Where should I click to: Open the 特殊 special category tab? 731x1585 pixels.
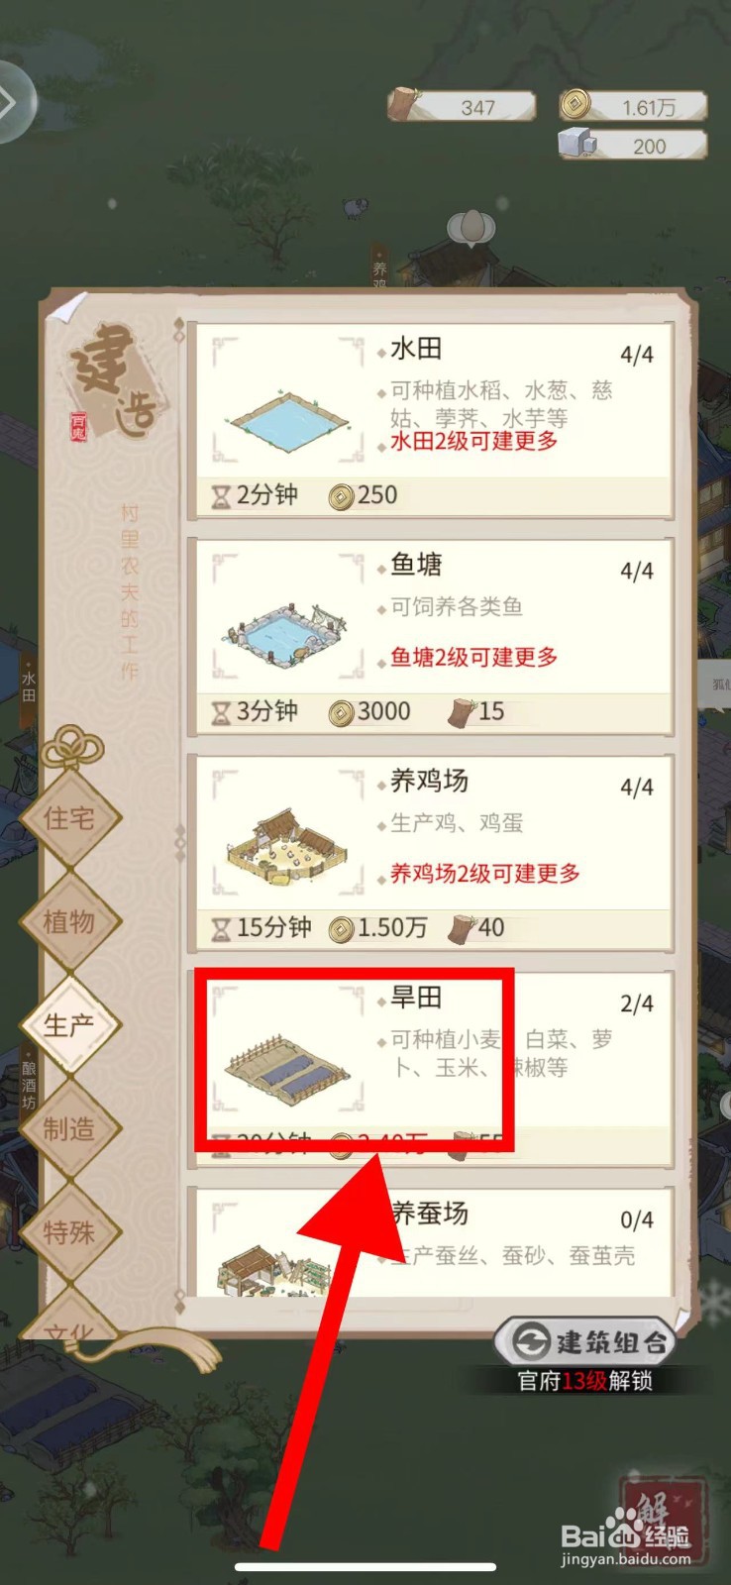click(x=69, y=1232)
